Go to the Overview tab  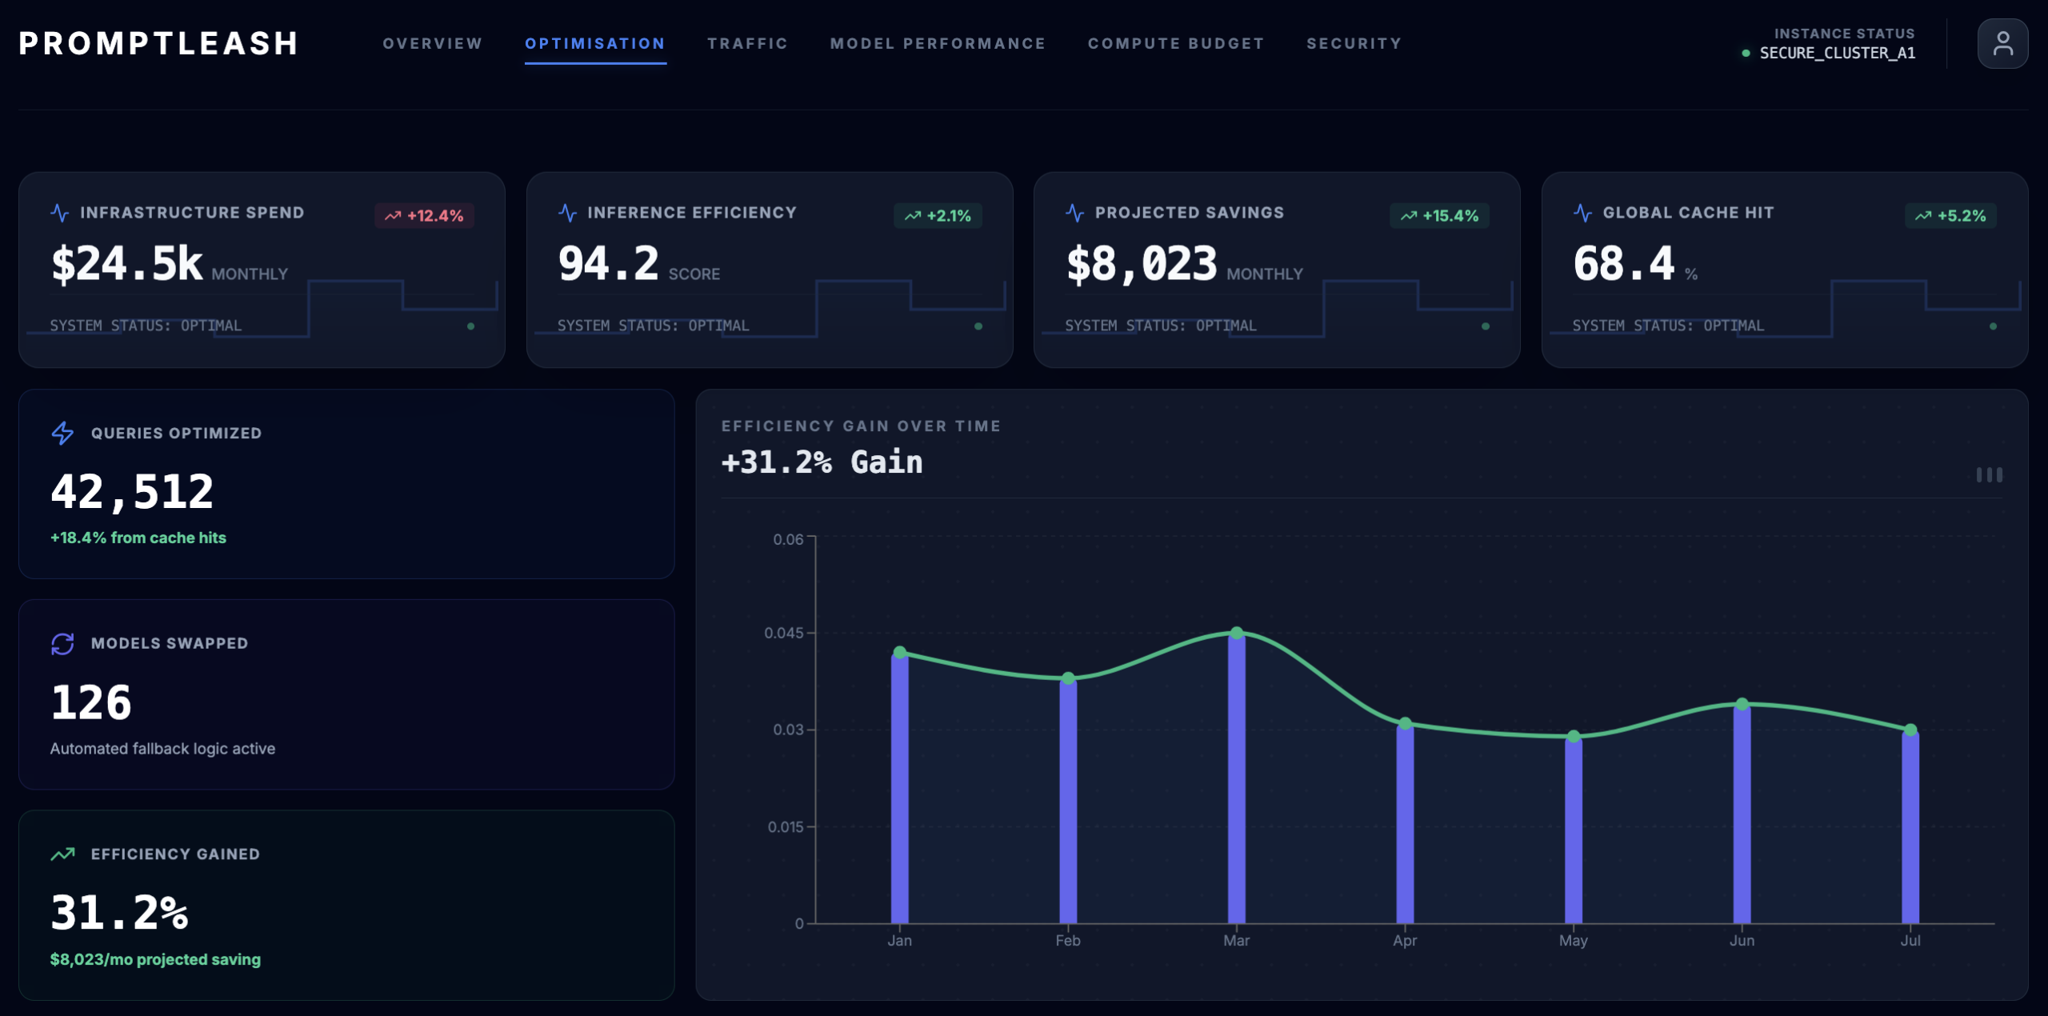click(432, 43)
